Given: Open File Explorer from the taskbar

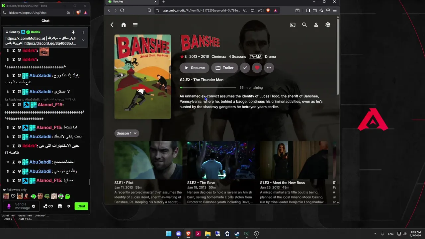Looking at the screenshot, I should 208,234.
